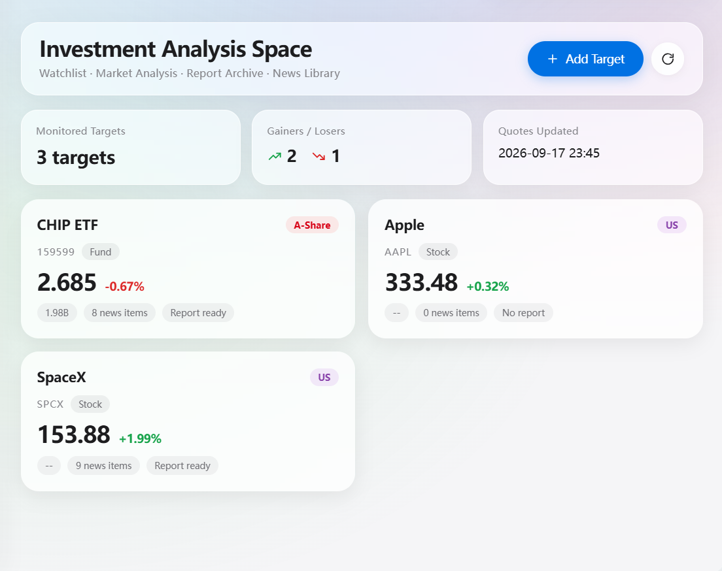This screenshot has width=722, height=571.
Task: Click the -0.67% change value
Action: click(x=125, y=286)
